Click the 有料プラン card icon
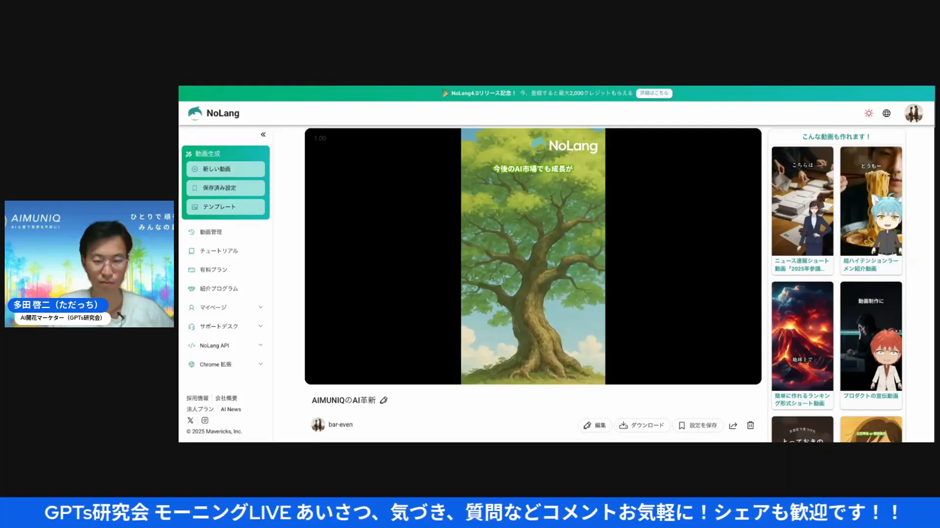The image size is (940, 528). pos(191,270)
